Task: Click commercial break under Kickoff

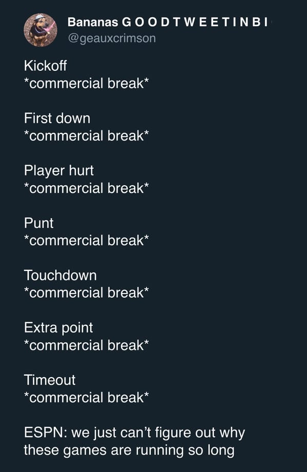Action: click(86, 84)
